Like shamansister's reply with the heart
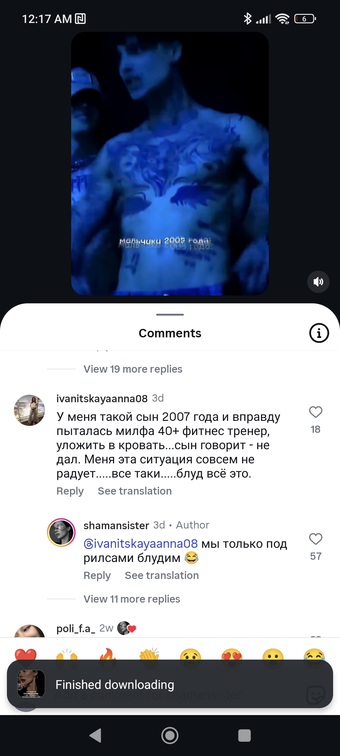The height and width of the screenshot is (756, 340). (315, 539)
